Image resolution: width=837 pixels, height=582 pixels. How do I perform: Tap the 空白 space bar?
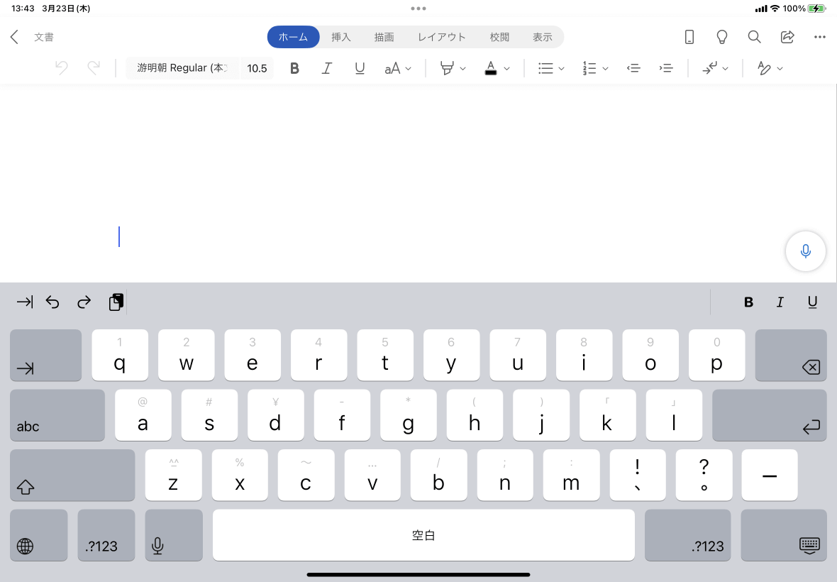coord(424,535)
